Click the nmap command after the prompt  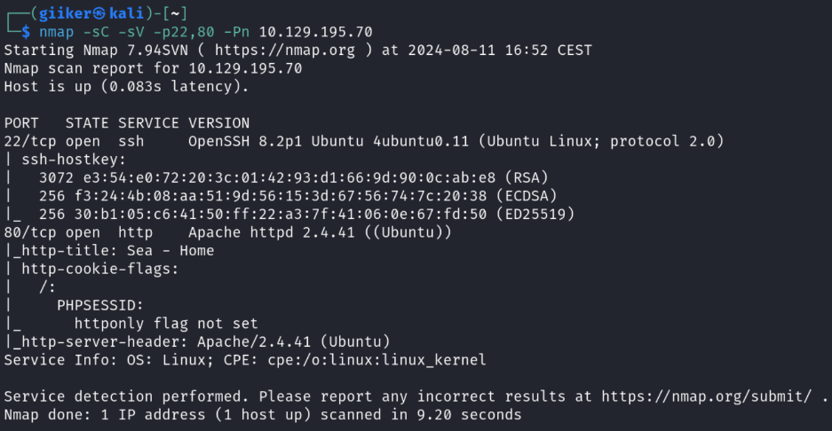(55, 32)
